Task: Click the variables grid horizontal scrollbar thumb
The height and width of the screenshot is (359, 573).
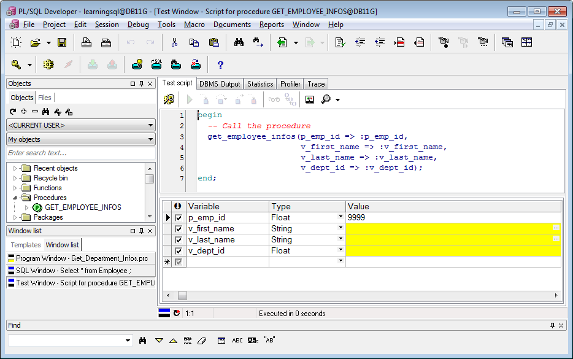Action: (182, 295)
